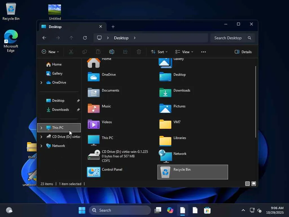Open the New item dropdown

coord(50,52)
